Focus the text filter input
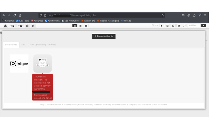 [x=194, y=25]
